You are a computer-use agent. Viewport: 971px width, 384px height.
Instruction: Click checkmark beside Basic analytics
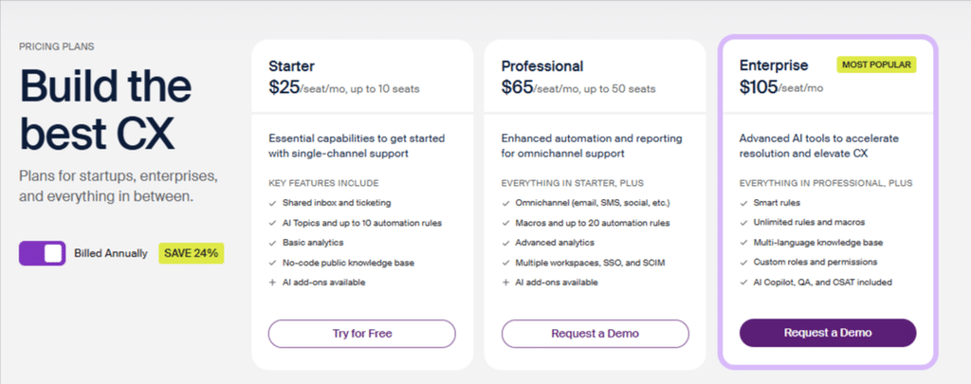[272, 242]
